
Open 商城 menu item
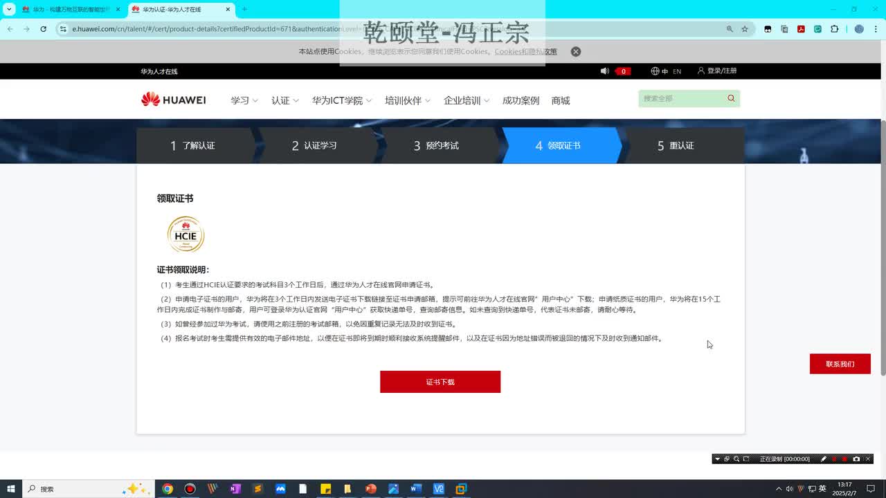tap(561, 100)
